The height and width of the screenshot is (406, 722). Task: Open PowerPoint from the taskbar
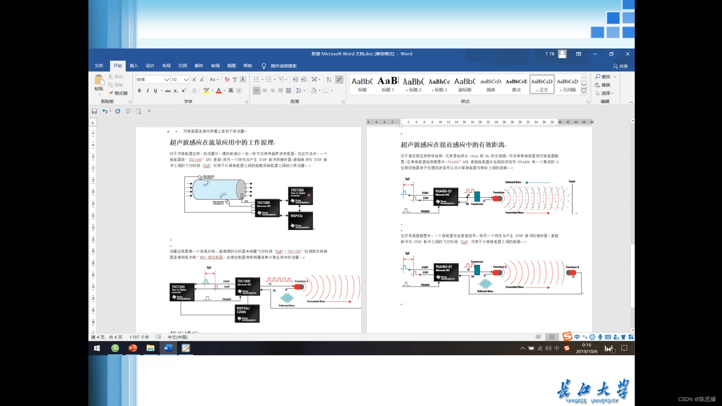(132, 348)
